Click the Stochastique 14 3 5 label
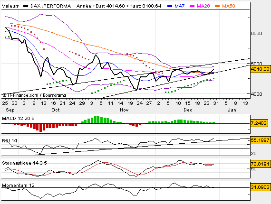271x204 pixels. (24, 163)
